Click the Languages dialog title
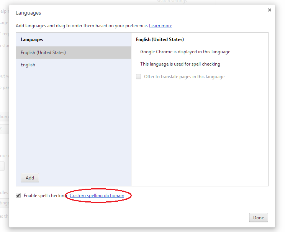The width and height of the screenshot is (285, 232). [28, 13]
